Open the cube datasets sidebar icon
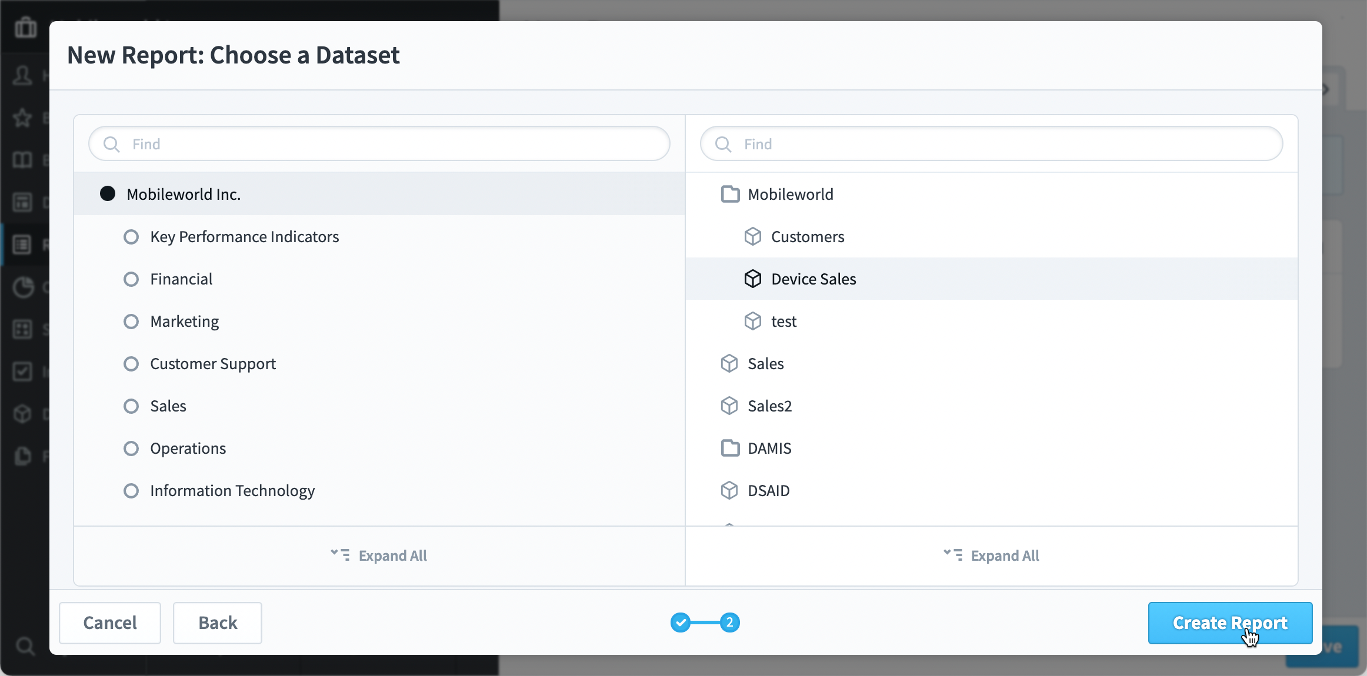The image size is (1367, 676). pos(23,414)
